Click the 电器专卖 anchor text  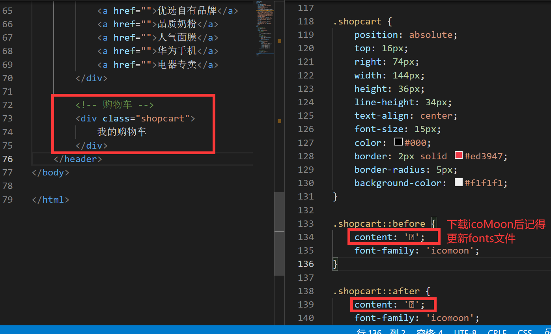177,64
